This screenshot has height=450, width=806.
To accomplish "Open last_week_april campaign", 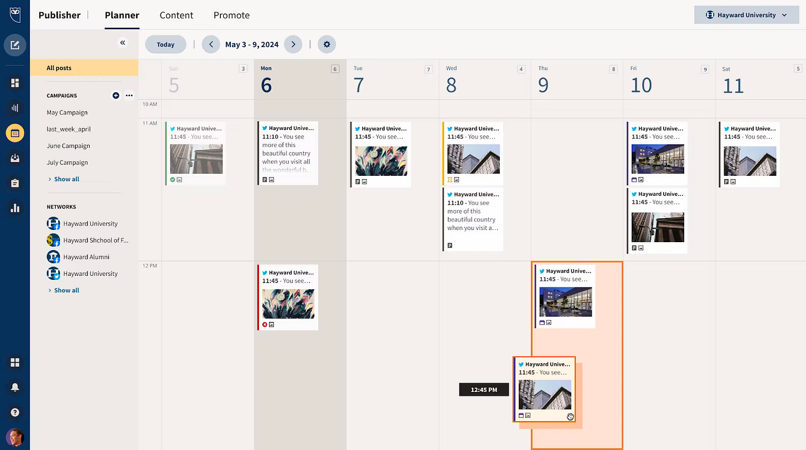I will [x=69, y=129].
